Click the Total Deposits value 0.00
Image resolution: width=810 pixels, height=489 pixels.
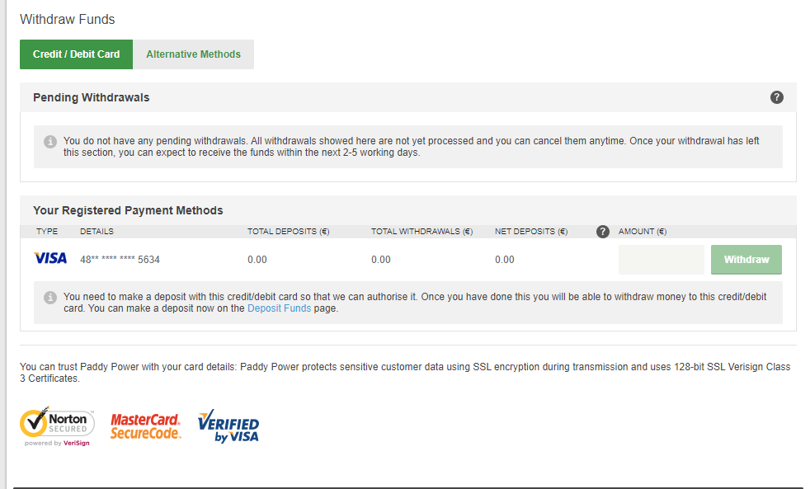[257, 260]
